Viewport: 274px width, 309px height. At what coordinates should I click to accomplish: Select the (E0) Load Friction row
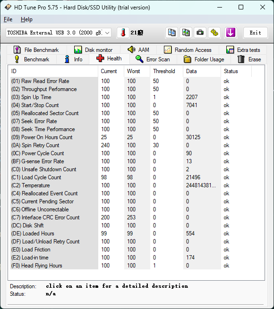pos(131,250)
